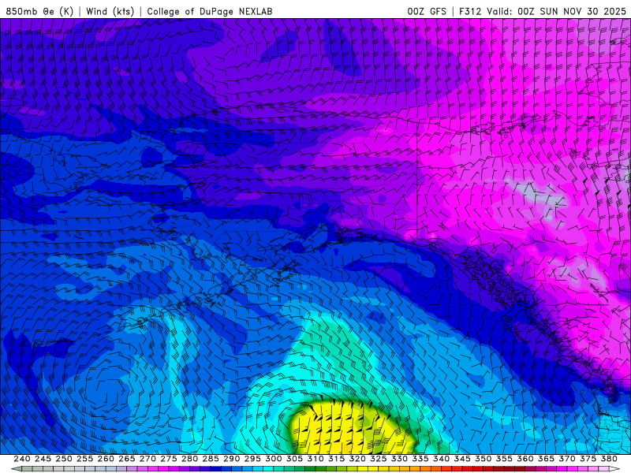Click the 245 legend value
This screenshot has width=631, height=473.
[x=43, y=459]
